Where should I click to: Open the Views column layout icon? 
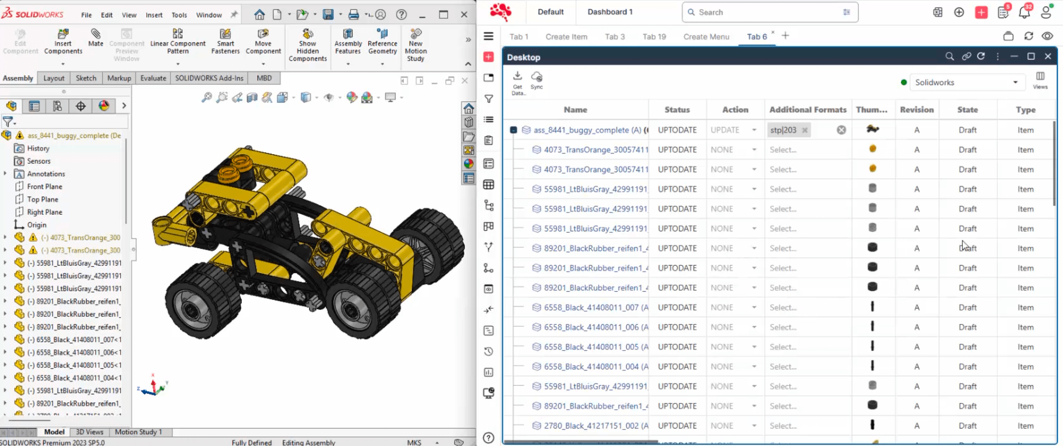tap(1040, 77)
